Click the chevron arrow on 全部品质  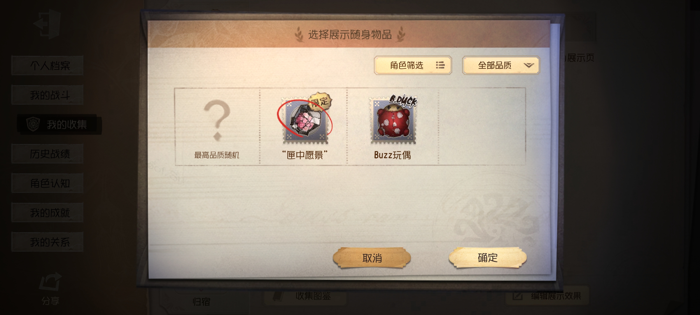[x=529, y=65]
